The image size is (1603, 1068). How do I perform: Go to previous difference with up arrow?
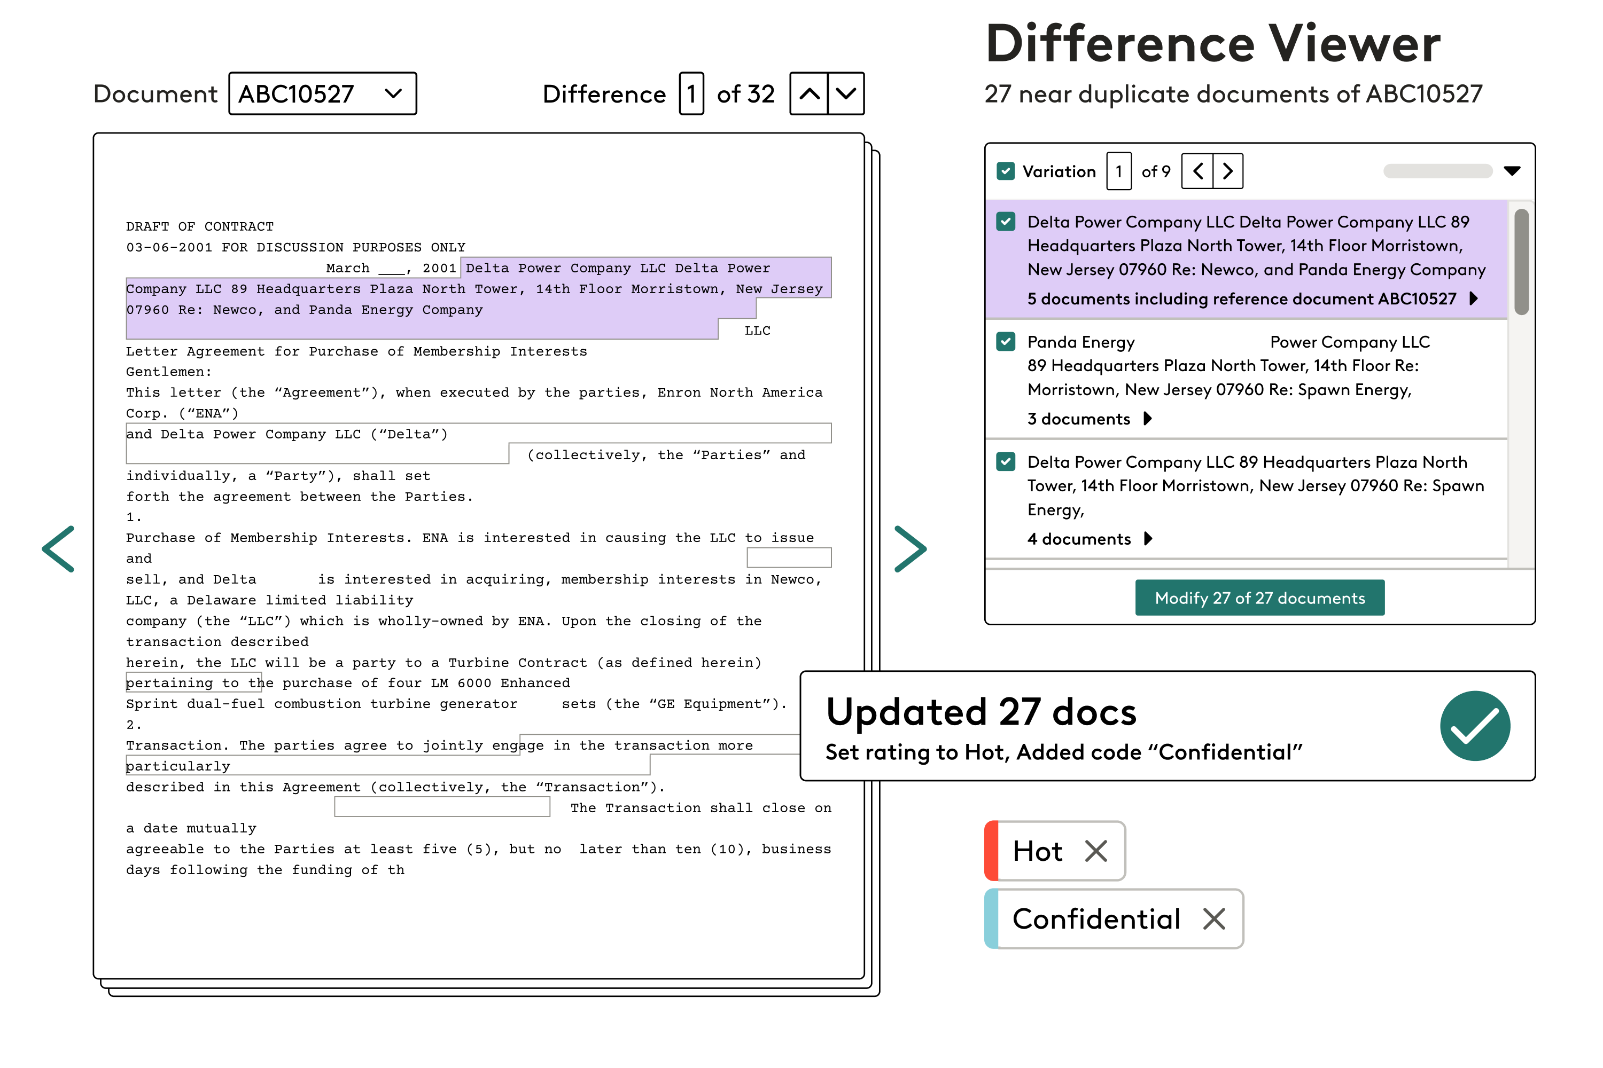(809, 93)
